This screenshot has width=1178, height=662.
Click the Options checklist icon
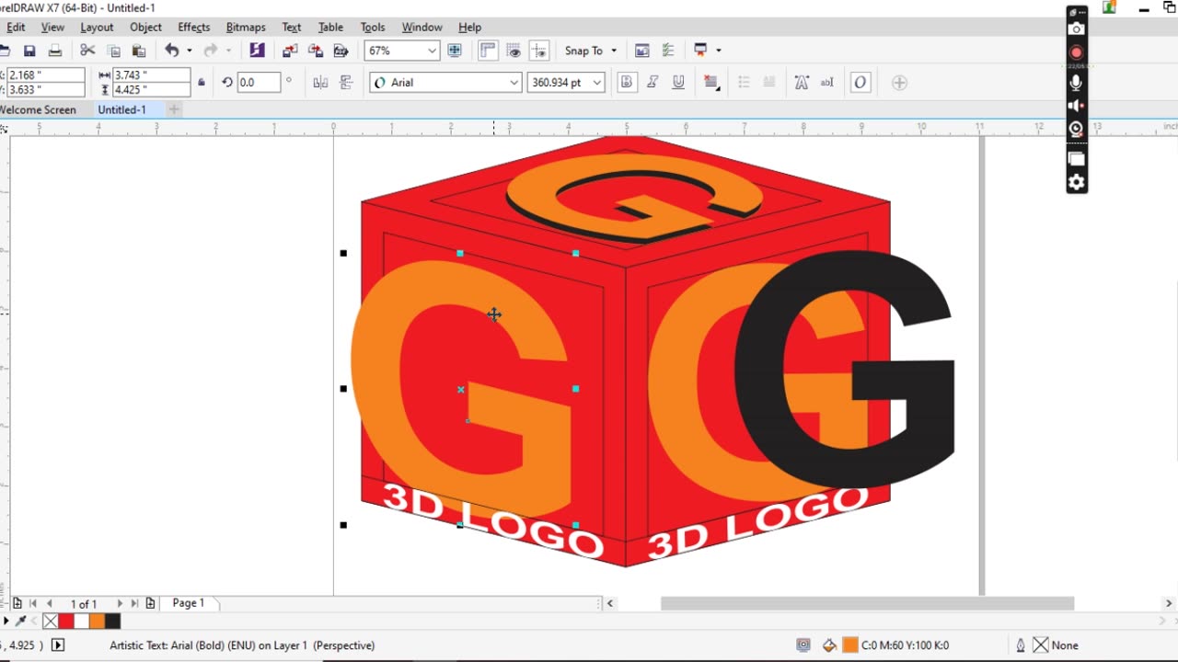(668, 51)
